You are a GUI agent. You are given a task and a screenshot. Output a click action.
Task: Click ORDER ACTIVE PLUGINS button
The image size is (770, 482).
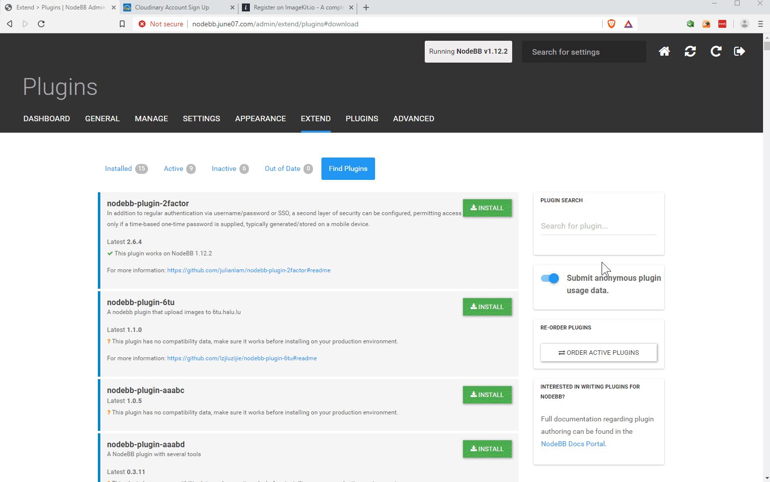click(599, 352)
